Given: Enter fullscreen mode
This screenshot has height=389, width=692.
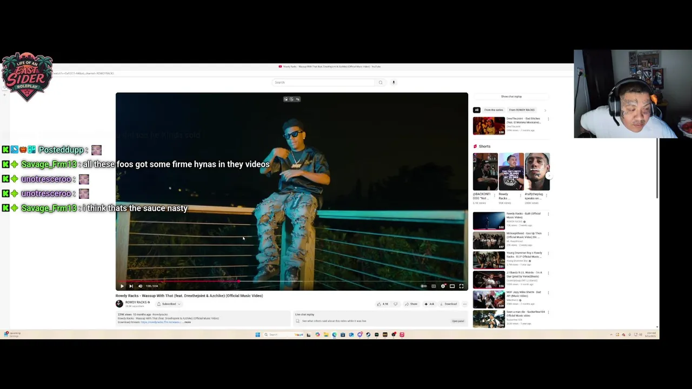Looking at the screenshot, I should point(461,286).
